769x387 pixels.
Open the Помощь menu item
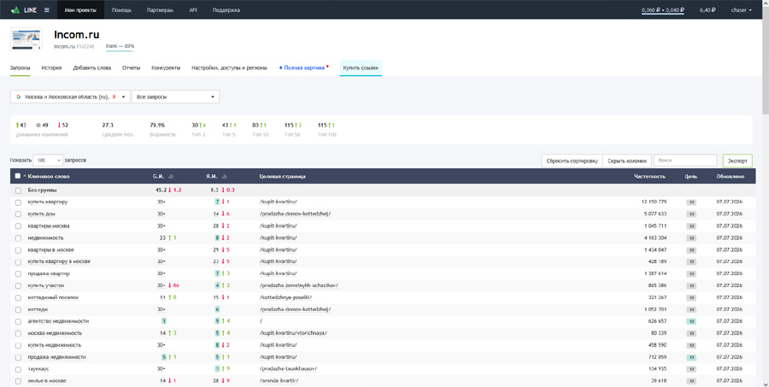point(121,9)
